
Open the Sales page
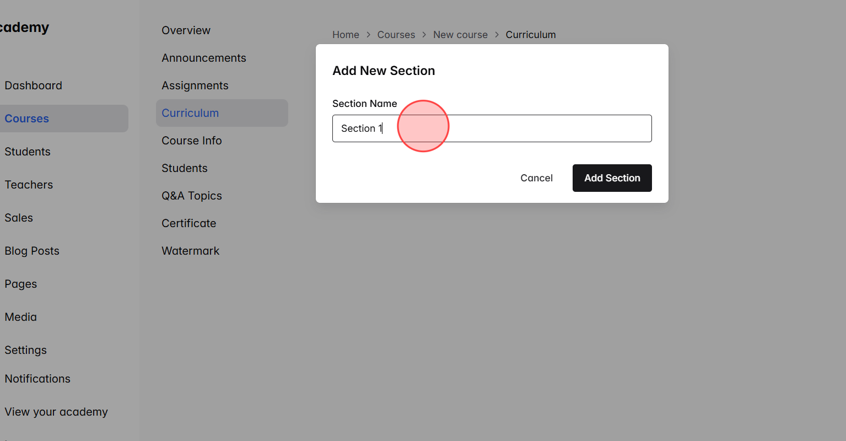[x=18, y=217]
